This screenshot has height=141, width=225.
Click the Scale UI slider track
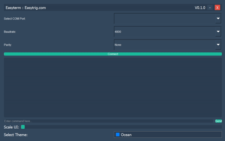(x=121, y=127)
